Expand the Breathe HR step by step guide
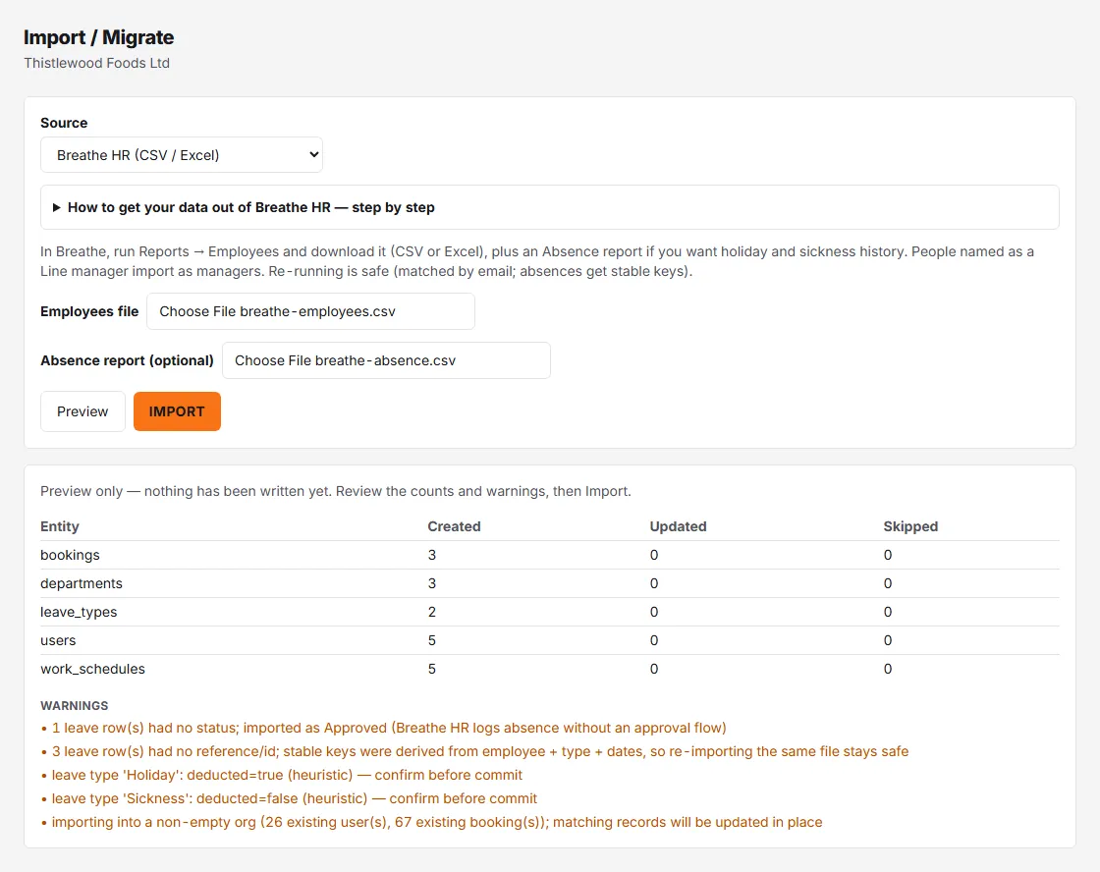 pos(549,207)
